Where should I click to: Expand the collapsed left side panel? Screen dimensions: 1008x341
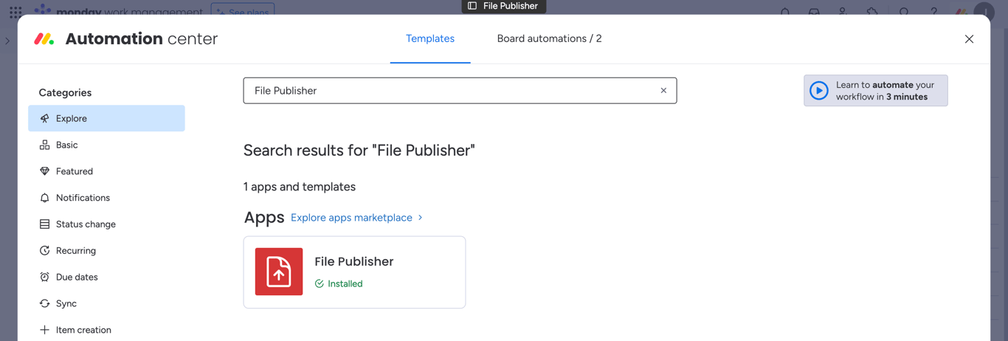click(7, 41)
